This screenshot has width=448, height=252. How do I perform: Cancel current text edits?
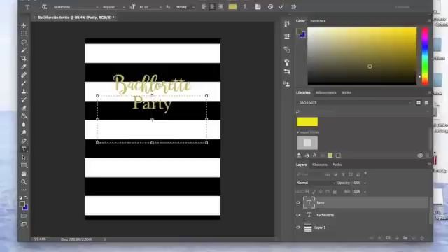(270, 7)
